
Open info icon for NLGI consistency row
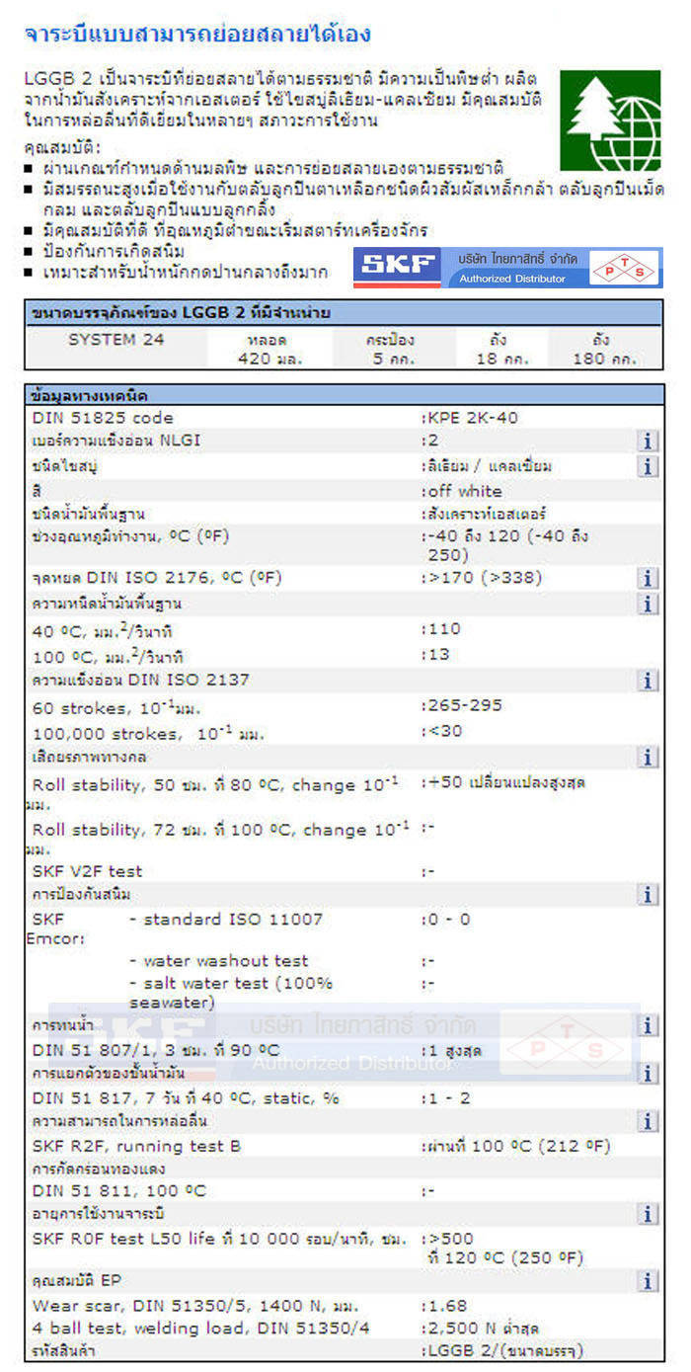(648, 442)
